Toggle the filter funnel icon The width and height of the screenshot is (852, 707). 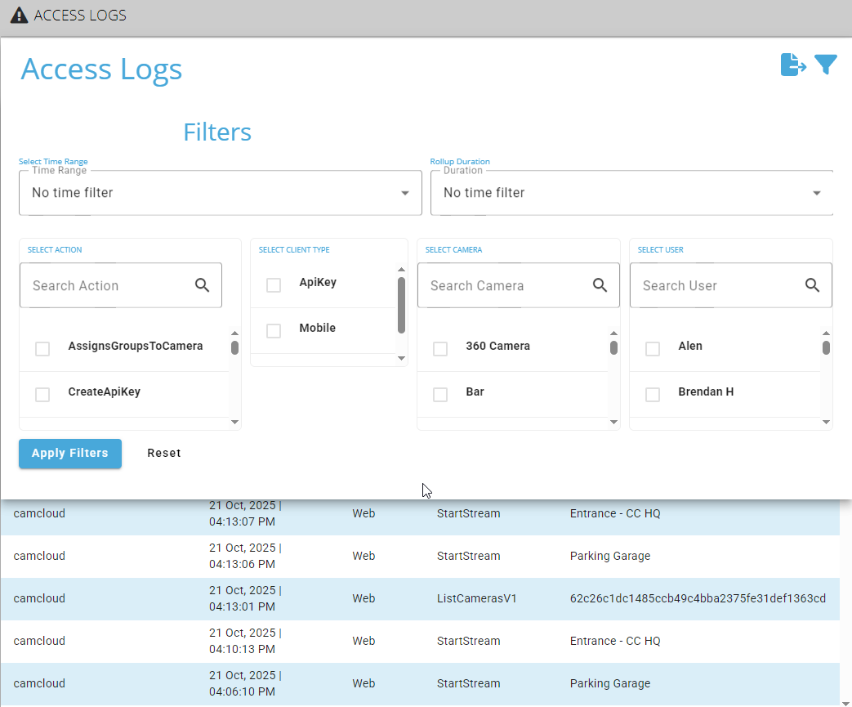point(826,65)
